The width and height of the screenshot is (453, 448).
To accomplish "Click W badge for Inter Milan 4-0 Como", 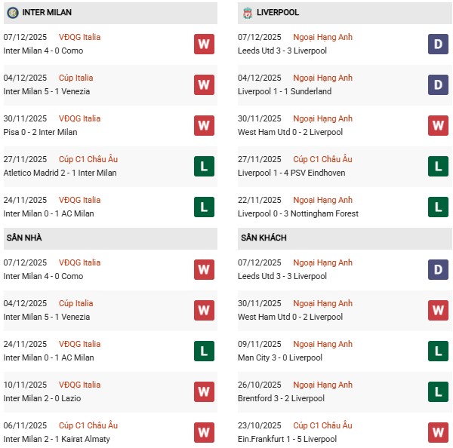I will point(204,44).
